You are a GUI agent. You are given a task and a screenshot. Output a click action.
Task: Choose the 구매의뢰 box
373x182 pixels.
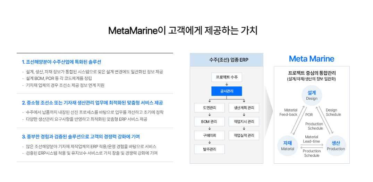point(210,135)
